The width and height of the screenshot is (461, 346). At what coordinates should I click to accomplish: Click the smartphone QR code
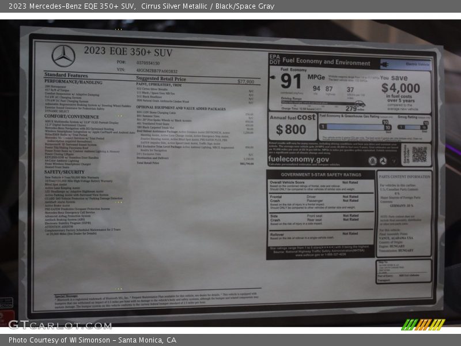[x=420, y=154]
